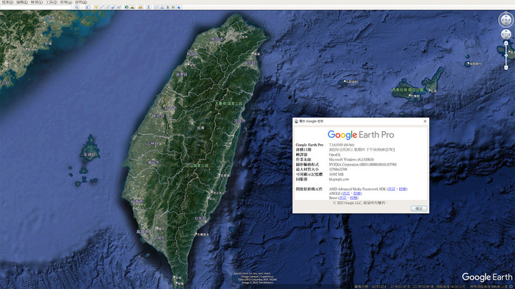
Task: Click the 玉山國家公園 map label
Action: coord(197,166)
